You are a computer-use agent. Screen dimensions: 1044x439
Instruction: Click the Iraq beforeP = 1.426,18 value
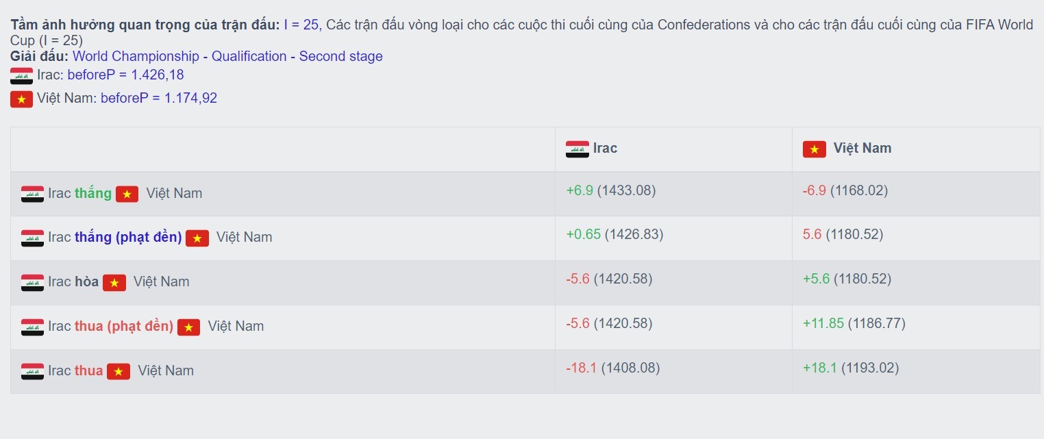(x=125, y=75)
